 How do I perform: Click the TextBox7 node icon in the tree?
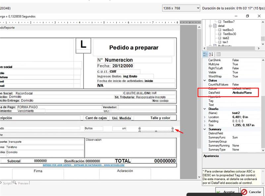[219, 21]
